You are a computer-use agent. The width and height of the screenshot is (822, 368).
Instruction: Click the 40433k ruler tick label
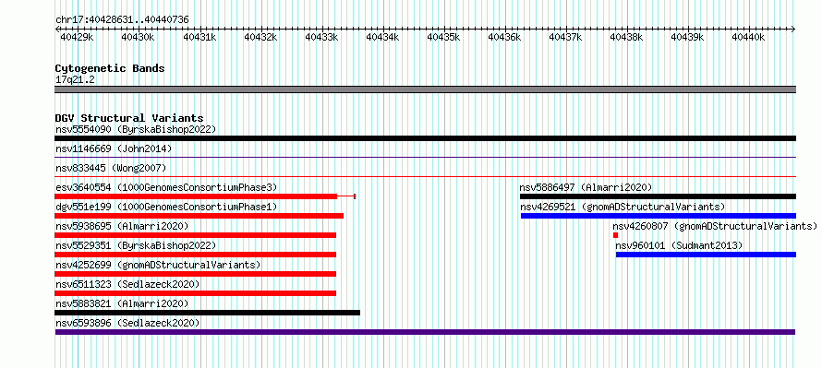point(322,37)
